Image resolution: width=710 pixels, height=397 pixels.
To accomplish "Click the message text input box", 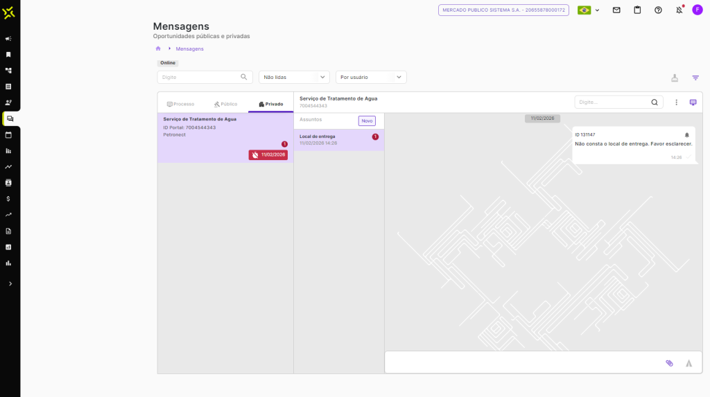I will [x=520, y=362].
